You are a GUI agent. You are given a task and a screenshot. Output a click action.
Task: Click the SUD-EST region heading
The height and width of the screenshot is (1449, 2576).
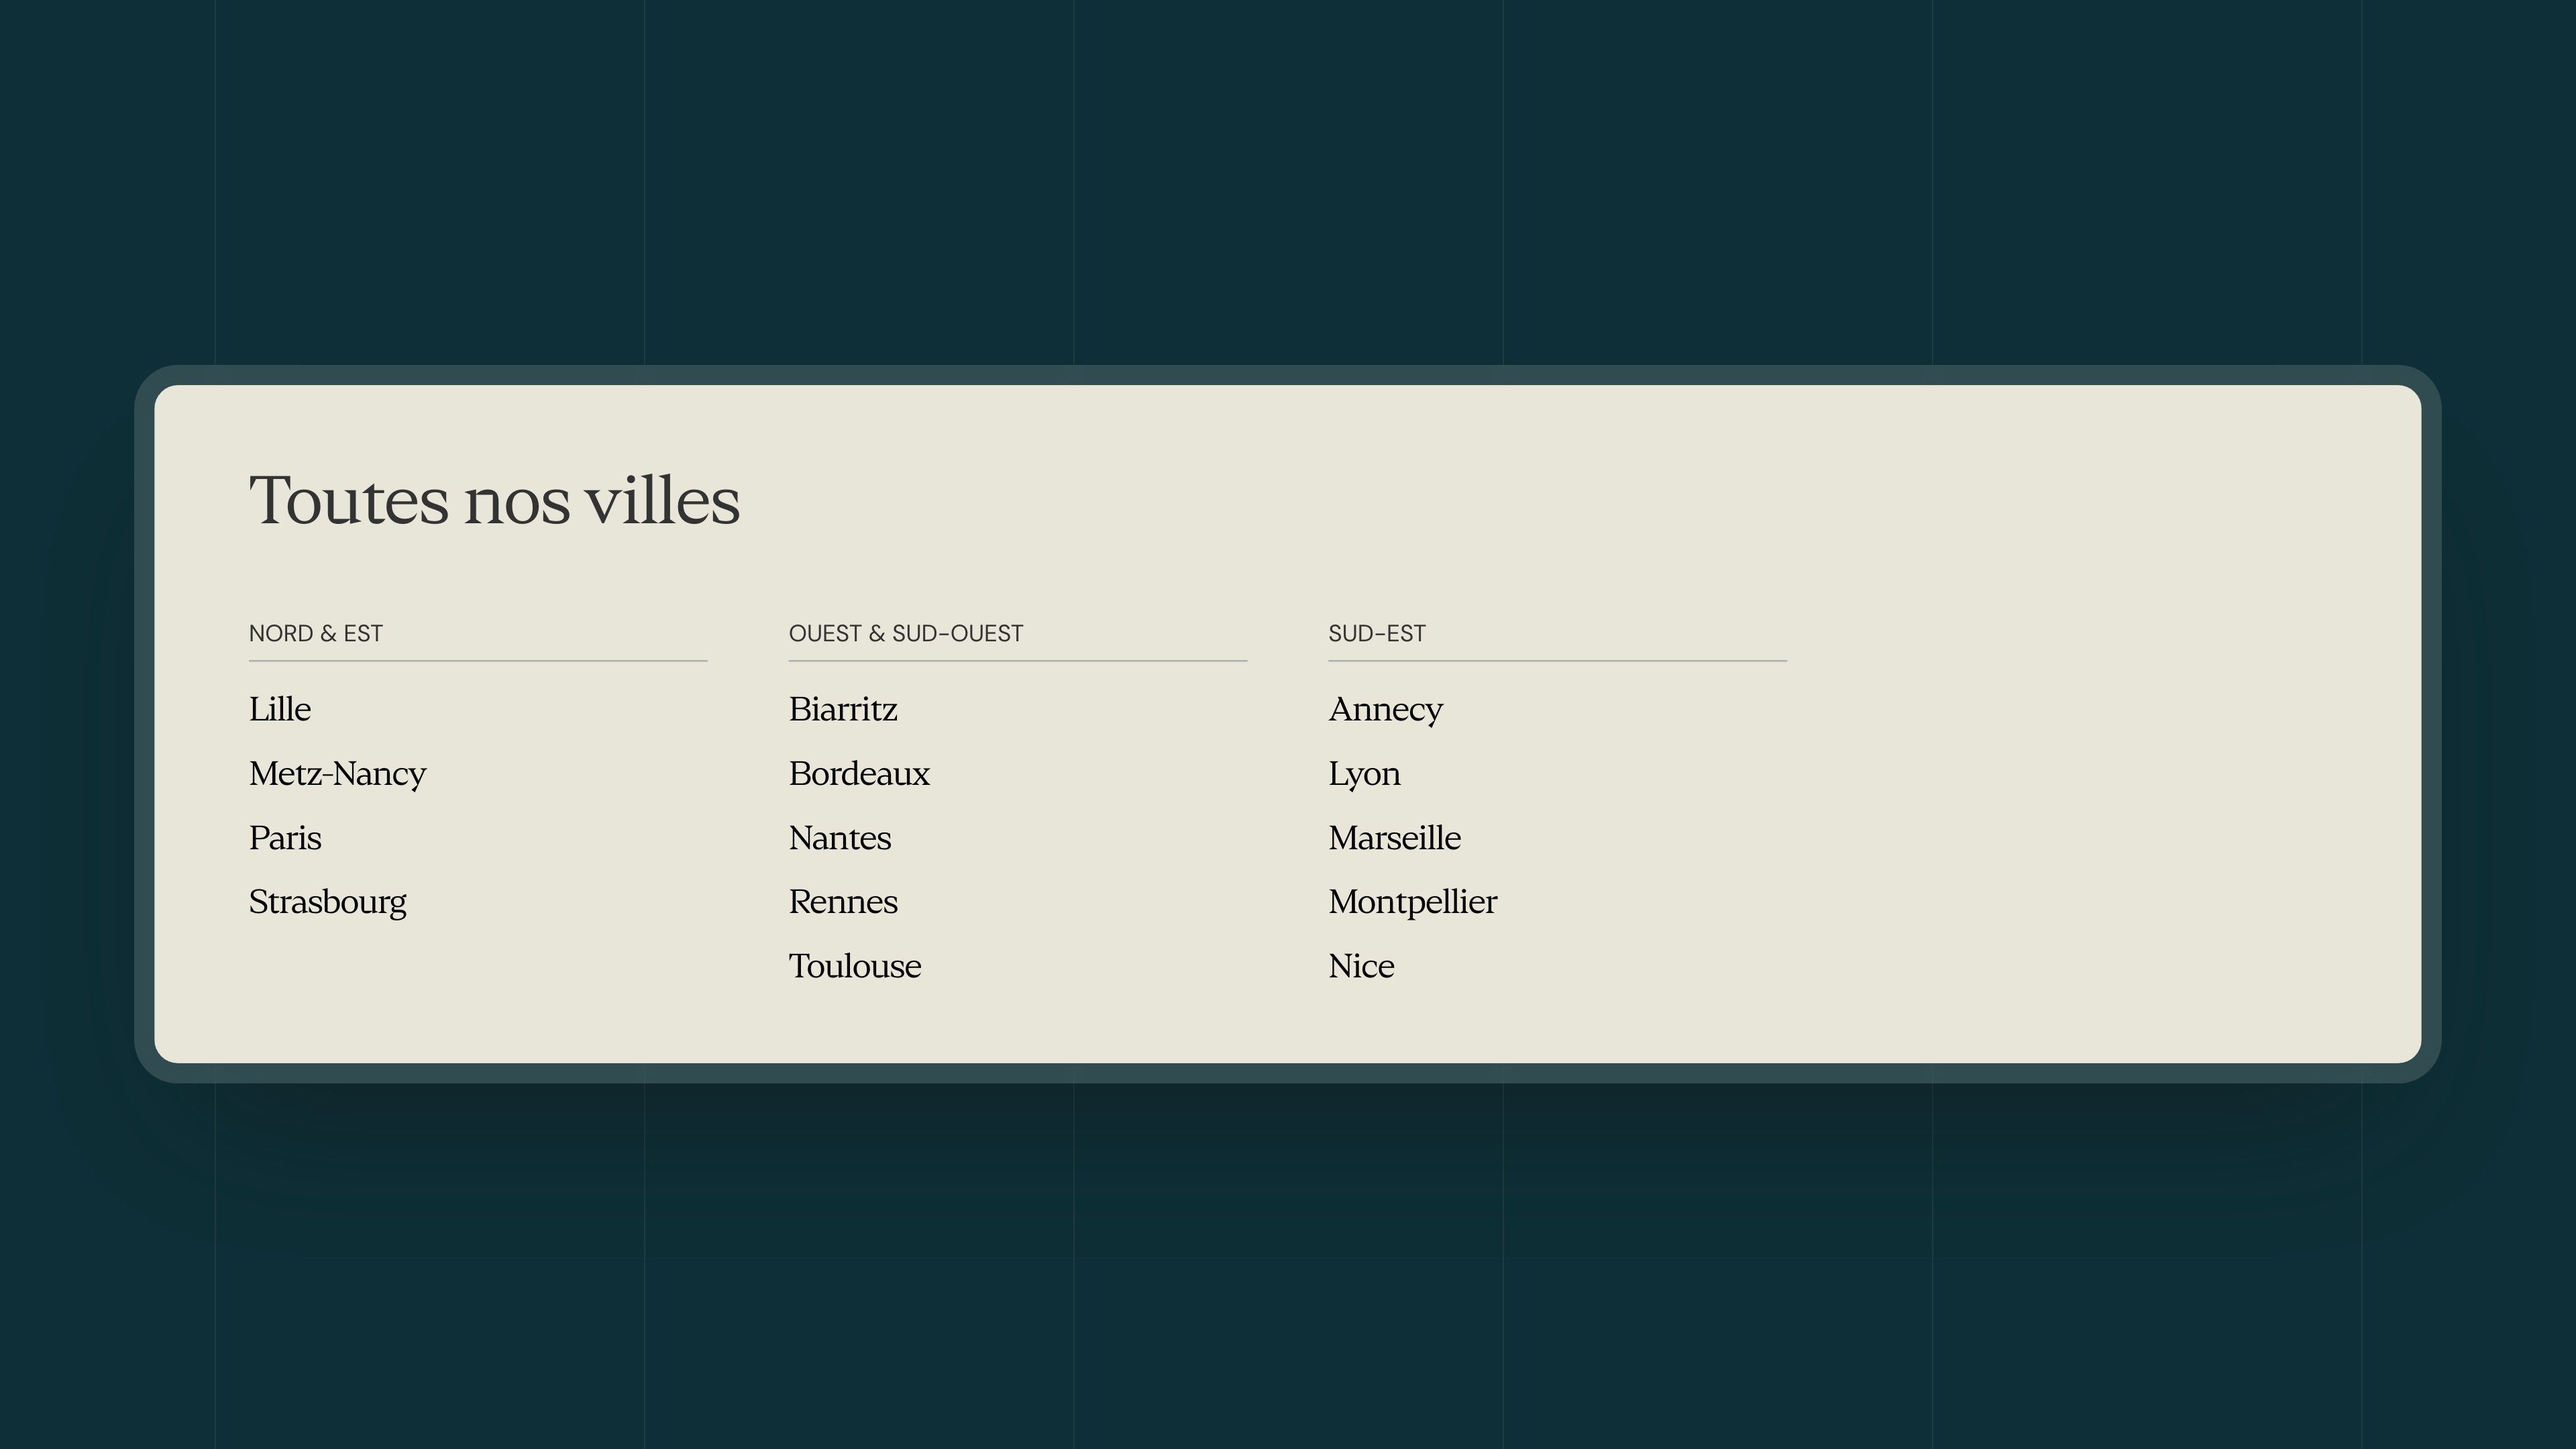1377,634
